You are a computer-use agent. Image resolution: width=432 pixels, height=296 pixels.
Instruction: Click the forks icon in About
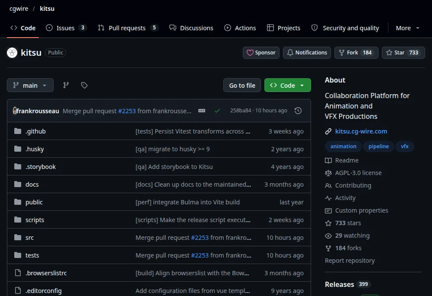[x=328, y=248]
